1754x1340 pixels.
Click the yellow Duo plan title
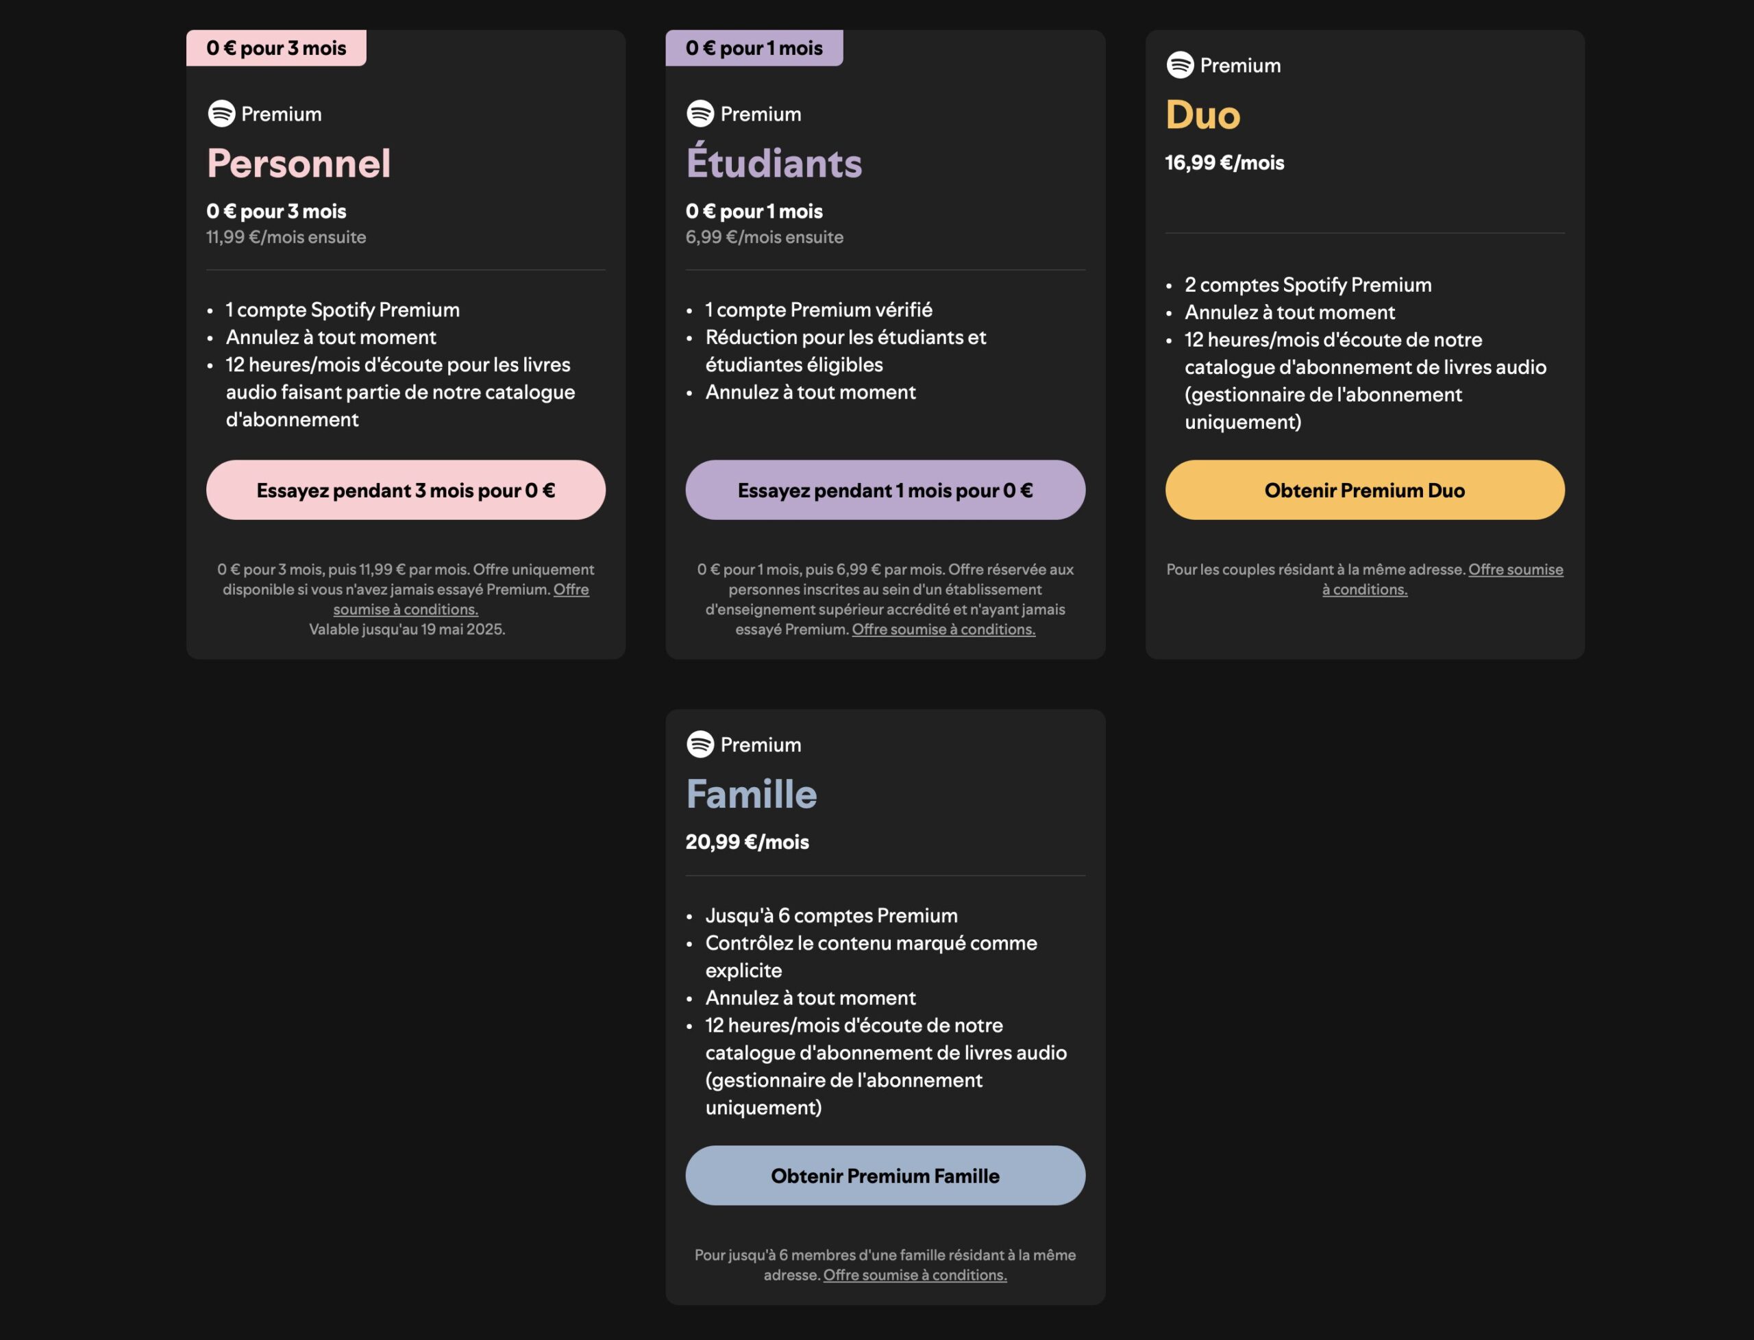(x=1203, y=115)
